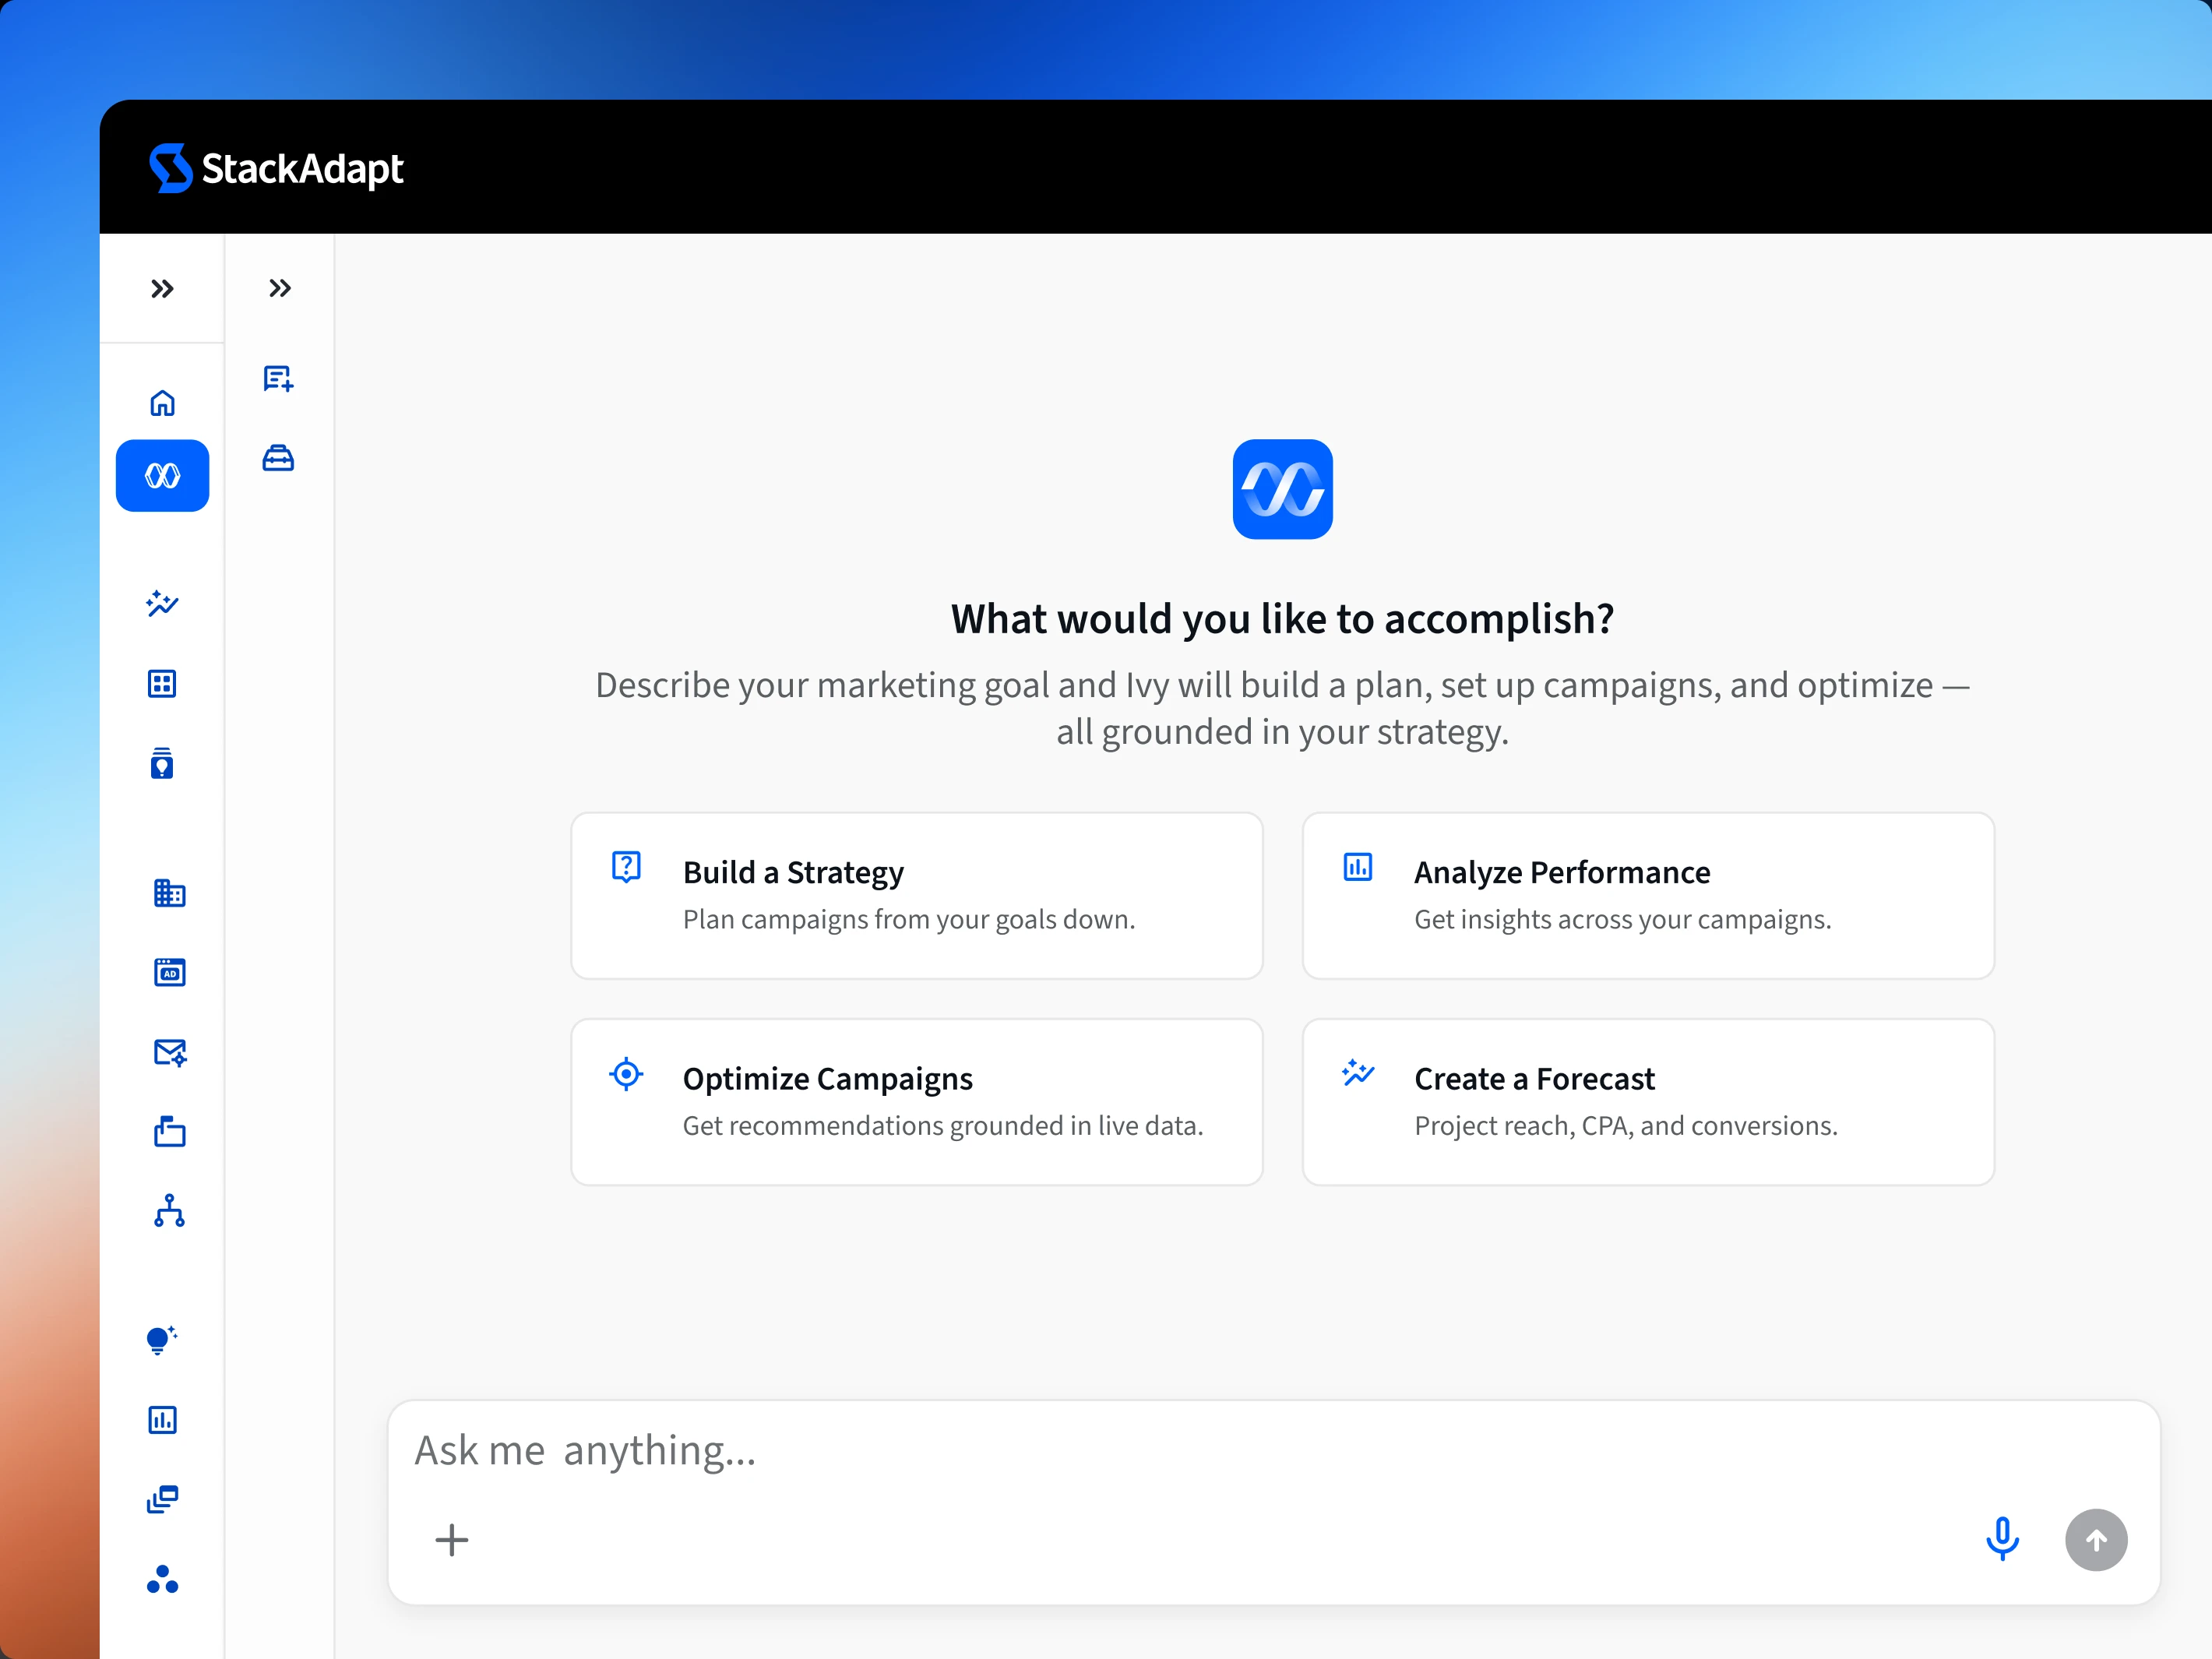Open the bar chart reports sidebar icon
This screenshot has height=1659, width=2212.
point(162,1420)
